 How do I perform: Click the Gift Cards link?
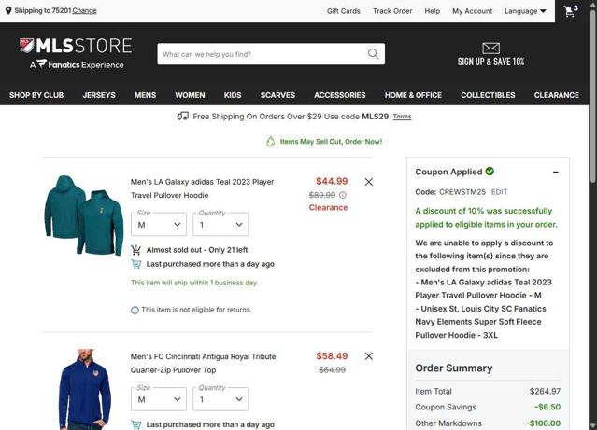tap(344, 11)
